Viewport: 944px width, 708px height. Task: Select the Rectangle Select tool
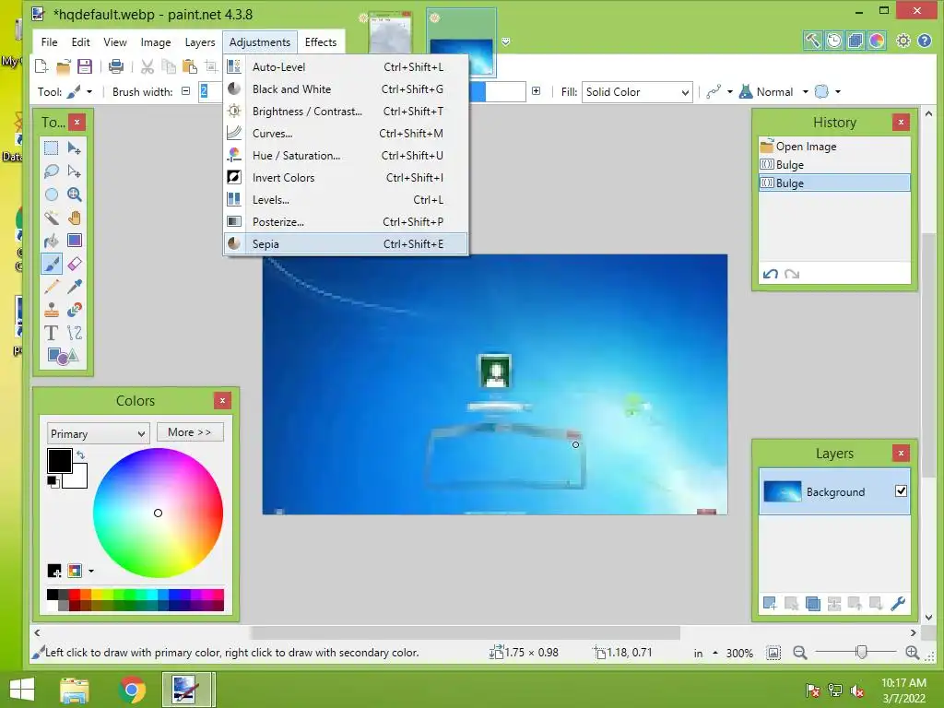coord(52,148)
